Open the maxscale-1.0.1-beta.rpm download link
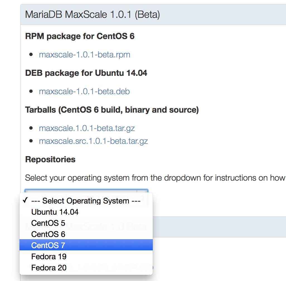The height and width of the screenshot is (281, 286). coord(84,54)
